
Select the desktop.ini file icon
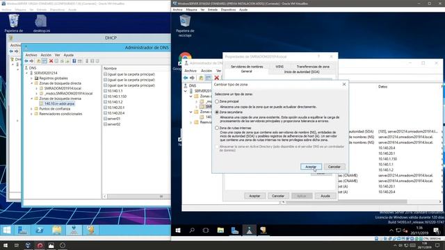coord(42,23)
